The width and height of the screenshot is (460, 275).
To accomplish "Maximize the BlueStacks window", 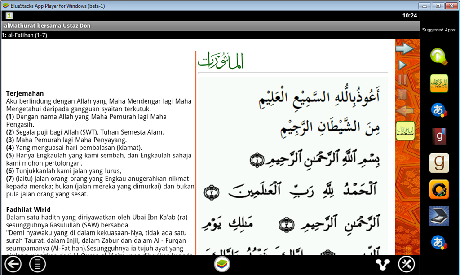I will pyautogui.click(x=438, y=5).
